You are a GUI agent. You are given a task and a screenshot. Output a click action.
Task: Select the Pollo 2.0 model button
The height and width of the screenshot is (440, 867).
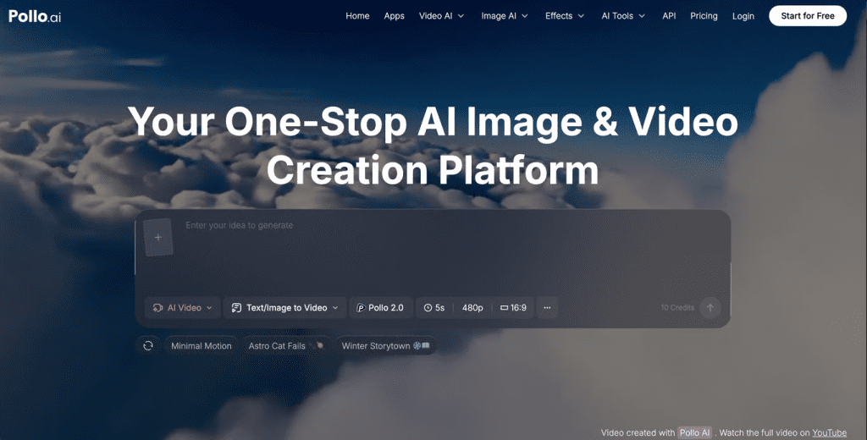(380, 308)
